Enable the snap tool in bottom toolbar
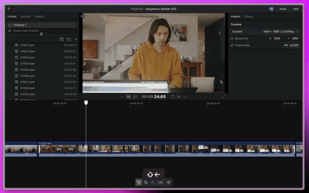Viewport: 309px width, 193px height. 153,182
